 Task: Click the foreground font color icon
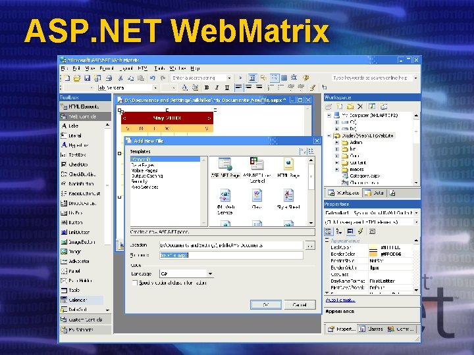click(x=184, y=87)
